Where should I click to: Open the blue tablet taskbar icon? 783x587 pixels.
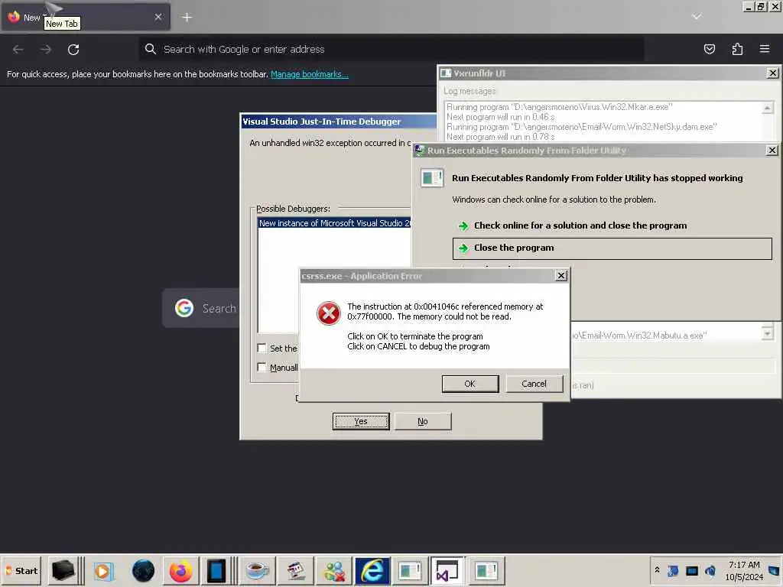216,571
